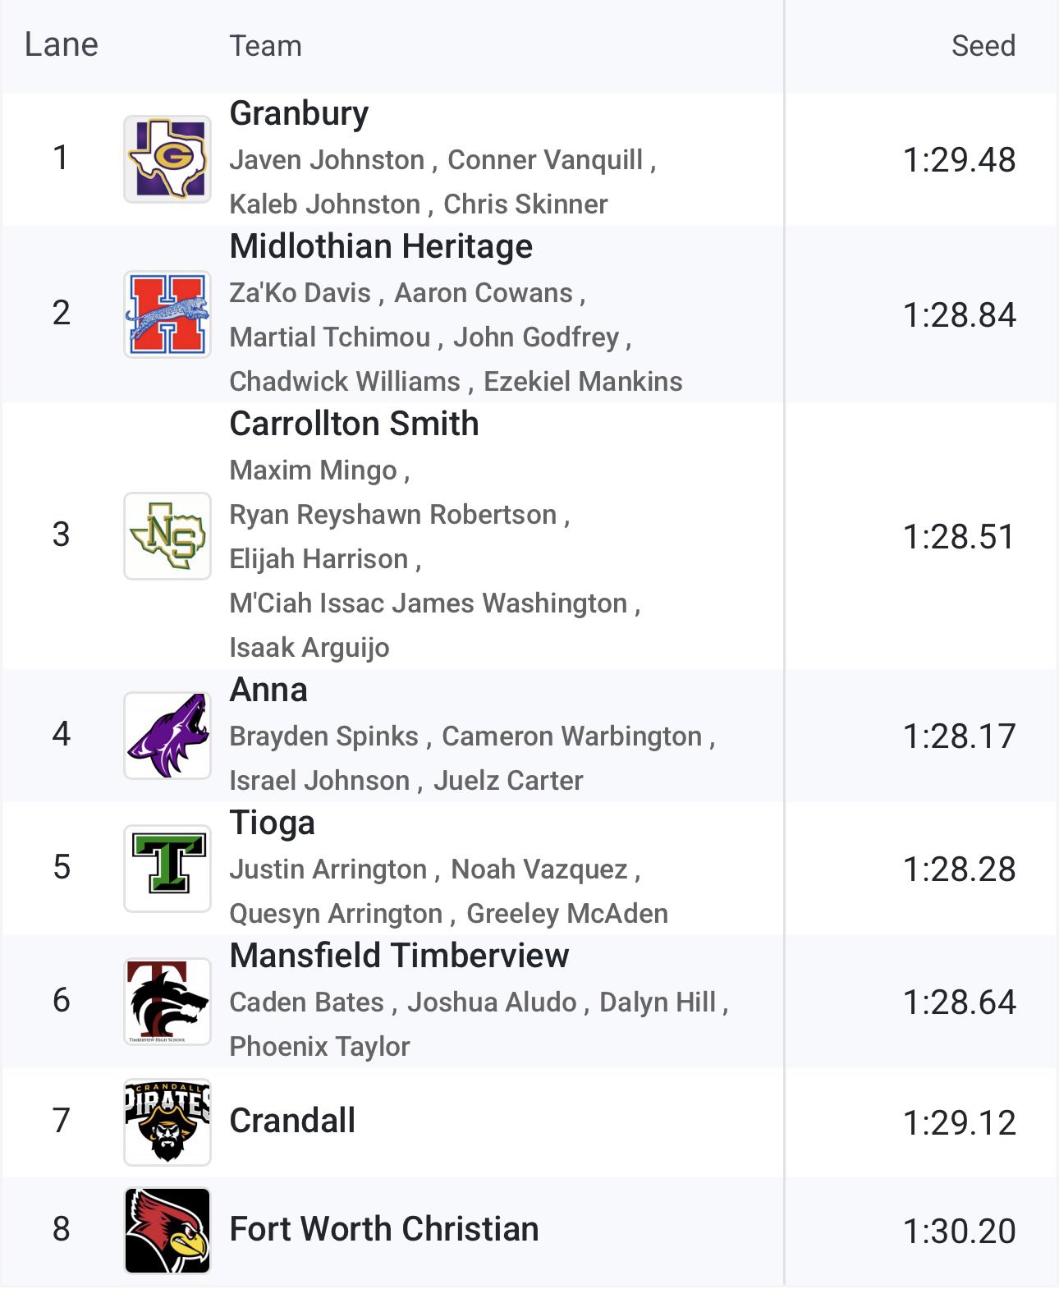The image size is (1059, 1312).
Task: Click the Granbury team logo
Action: tap(167, 159)
